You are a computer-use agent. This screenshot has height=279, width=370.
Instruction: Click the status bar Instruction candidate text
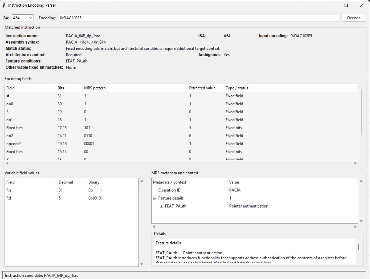point(42,275)
